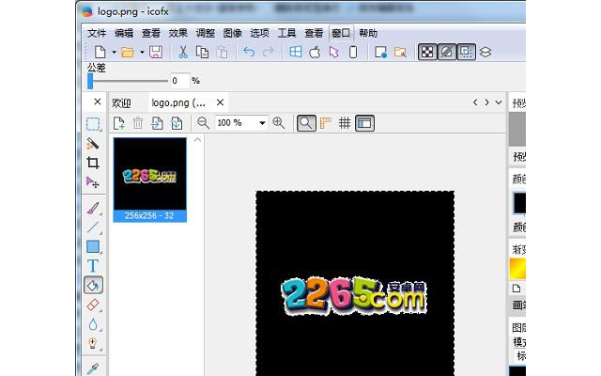Click the cursor creation icon
Viewport: 601px width, 376px height.
point(334,52)
